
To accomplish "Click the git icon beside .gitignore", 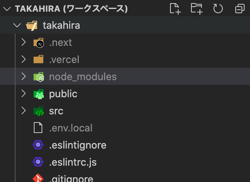I will [38, 178].
